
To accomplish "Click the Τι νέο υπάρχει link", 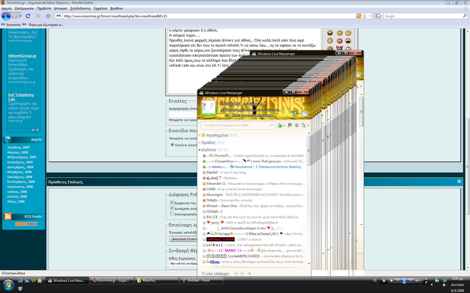I will [x=215, y=274].
